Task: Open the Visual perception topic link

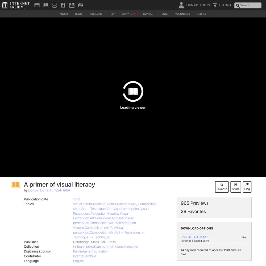Action: tap(126, 209)
